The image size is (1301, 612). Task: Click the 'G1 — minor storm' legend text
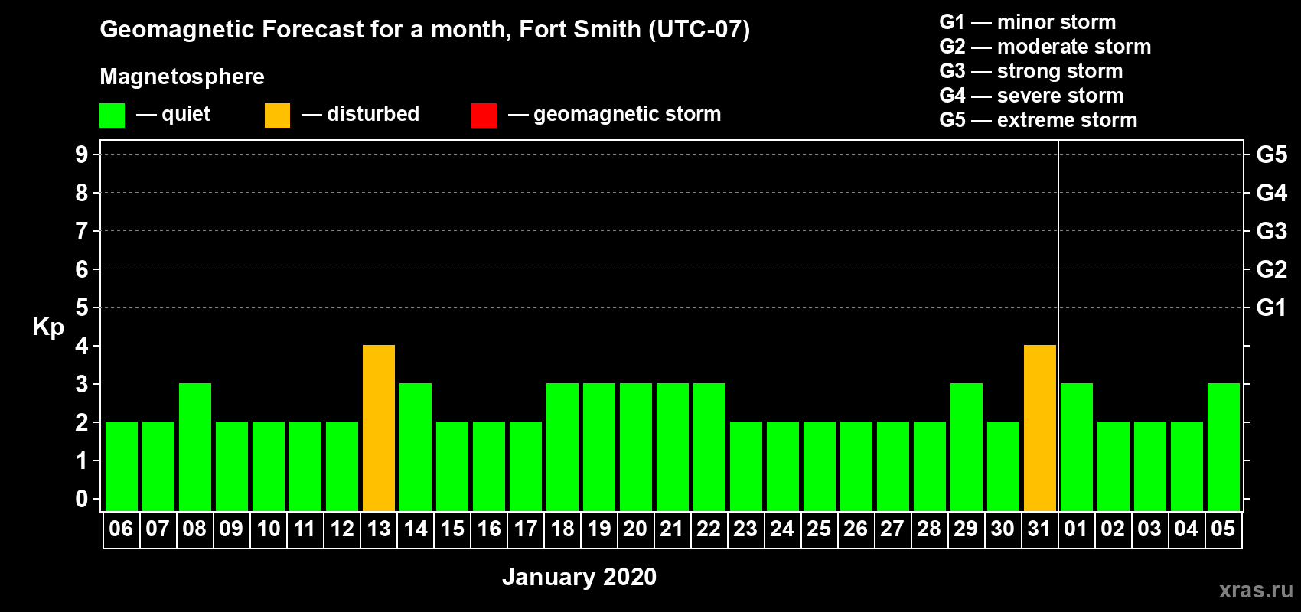[1028, 22]
